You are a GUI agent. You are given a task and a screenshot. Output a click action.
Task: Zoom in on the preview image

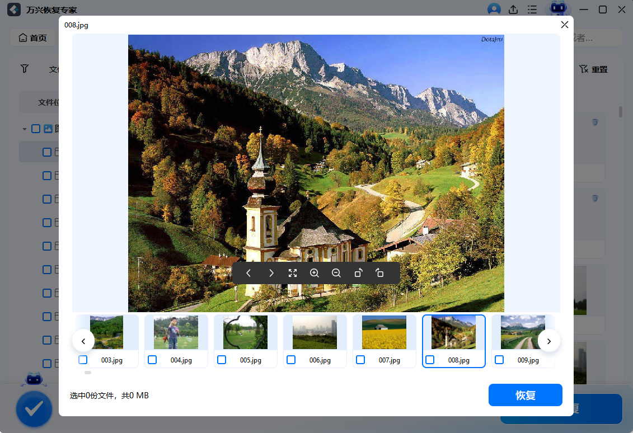point(315,273)
